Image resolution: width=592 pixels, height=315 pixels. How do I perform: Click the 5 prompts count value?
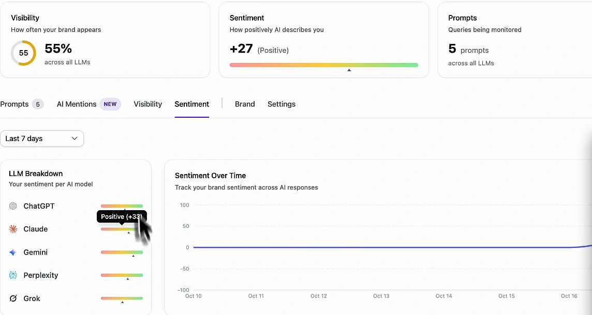click(x=452, y=49)
